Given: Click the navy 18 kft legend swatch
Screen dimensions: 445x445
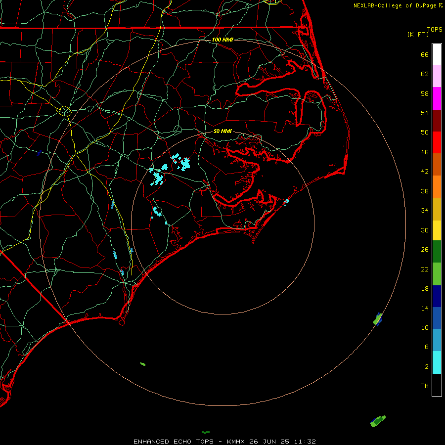Looking at the screenshot, I should coord(437,296).
